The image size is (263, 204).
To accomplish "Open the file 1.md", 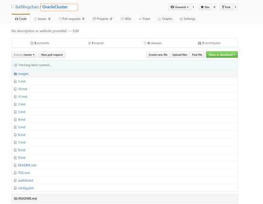I will point(22,82).
